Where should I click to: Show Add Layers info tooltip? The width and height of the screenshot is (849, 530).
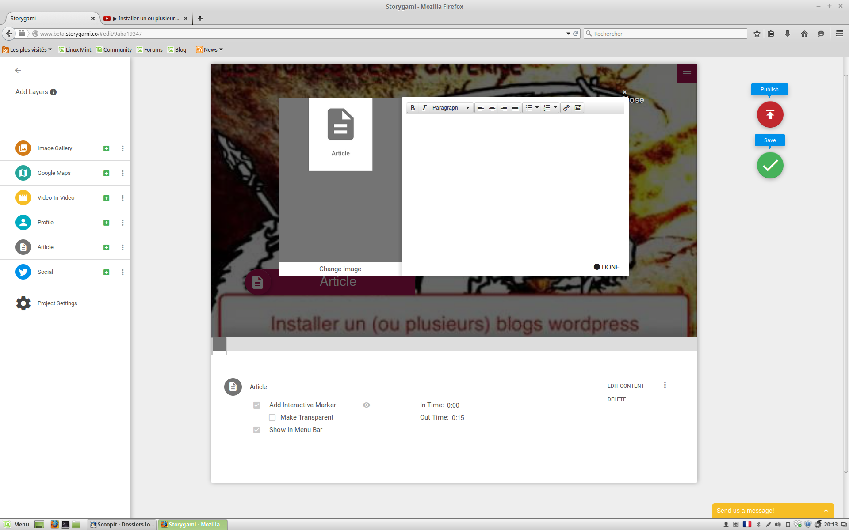[x=53, y=92]
